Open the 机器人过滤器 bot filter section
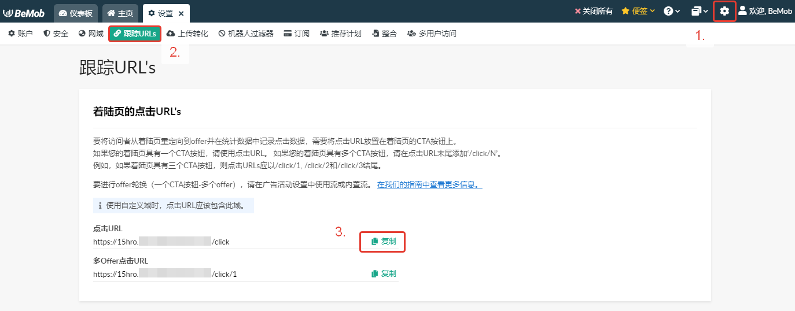The width and height of the screenshot is (795, 311). pyautogui.click(x=246, y=34)
